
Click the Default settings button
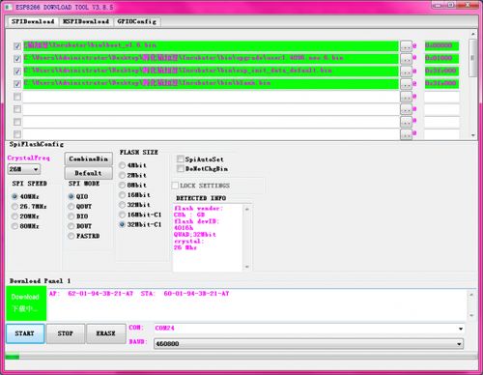tap(89, 173)
